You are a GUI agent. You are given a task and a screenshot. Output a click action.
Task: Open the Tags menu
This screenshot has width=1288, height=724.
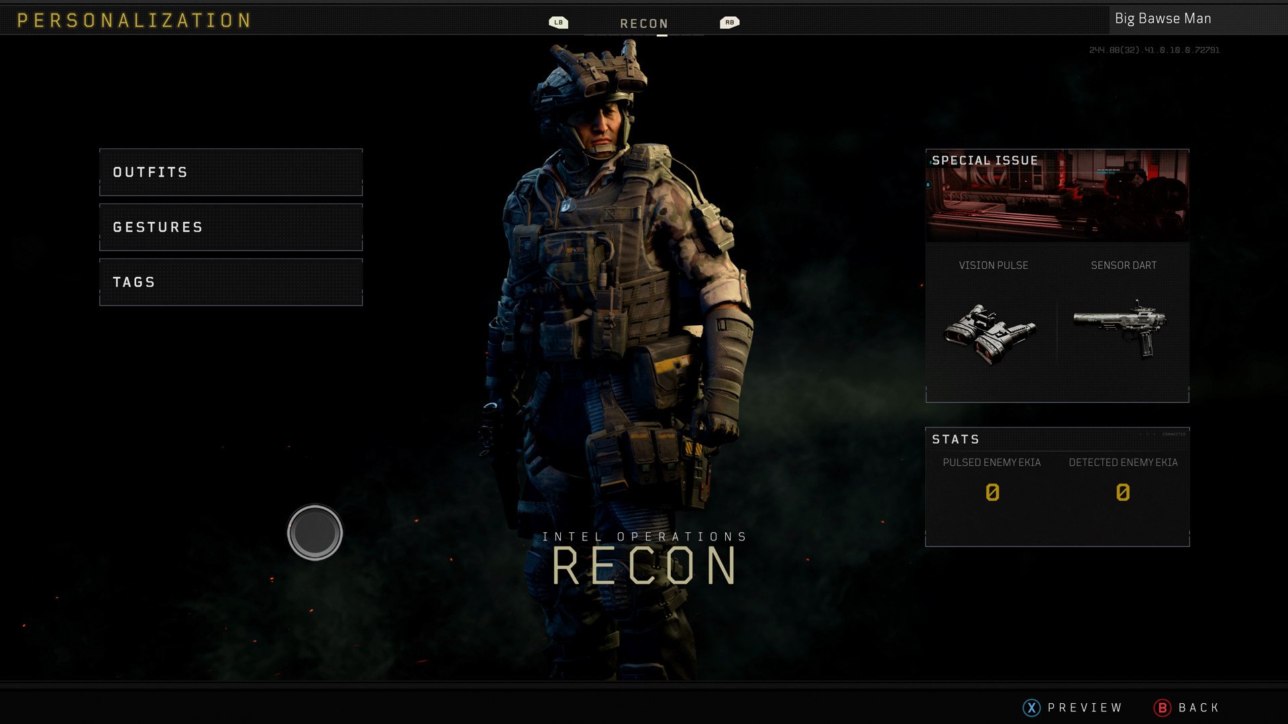coord(231,282)
